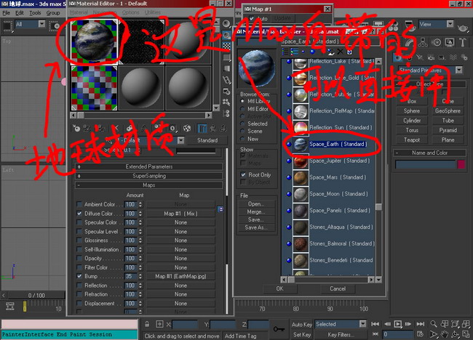The width and height of the screenshot is (473, 340).
Task: Toggle checkered Background icon in Material Editor
Action: point(226,46)
